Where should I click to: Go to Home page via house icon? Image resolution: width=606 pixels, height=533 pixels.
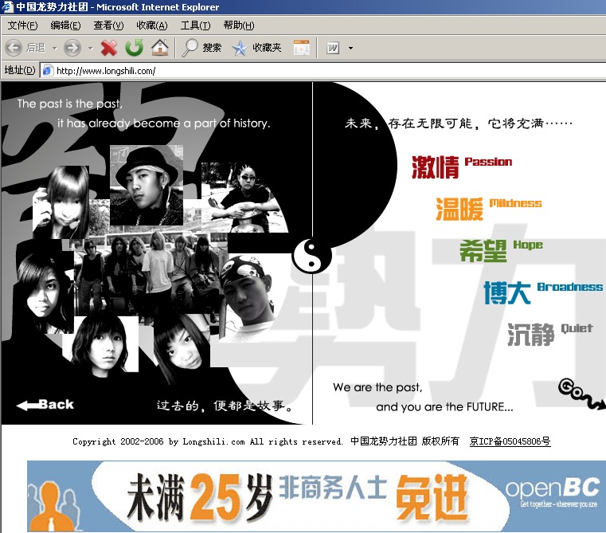pos(159,48)
